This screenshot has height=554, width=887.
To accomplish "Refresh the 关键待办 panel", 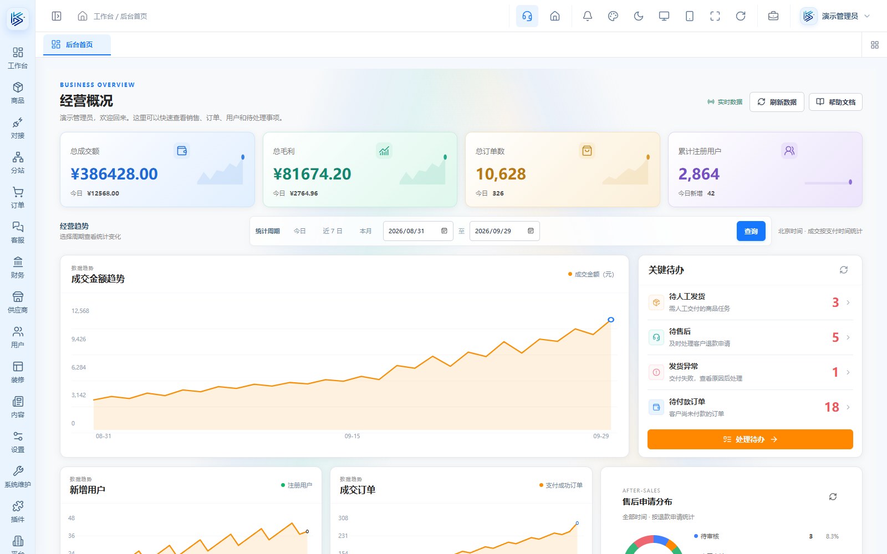I will click(844, 270).
